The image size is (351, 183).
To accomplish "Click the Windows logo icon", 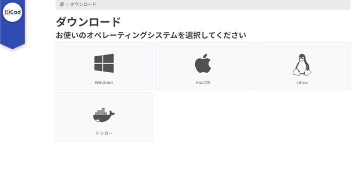I will [x=104, y=63].
